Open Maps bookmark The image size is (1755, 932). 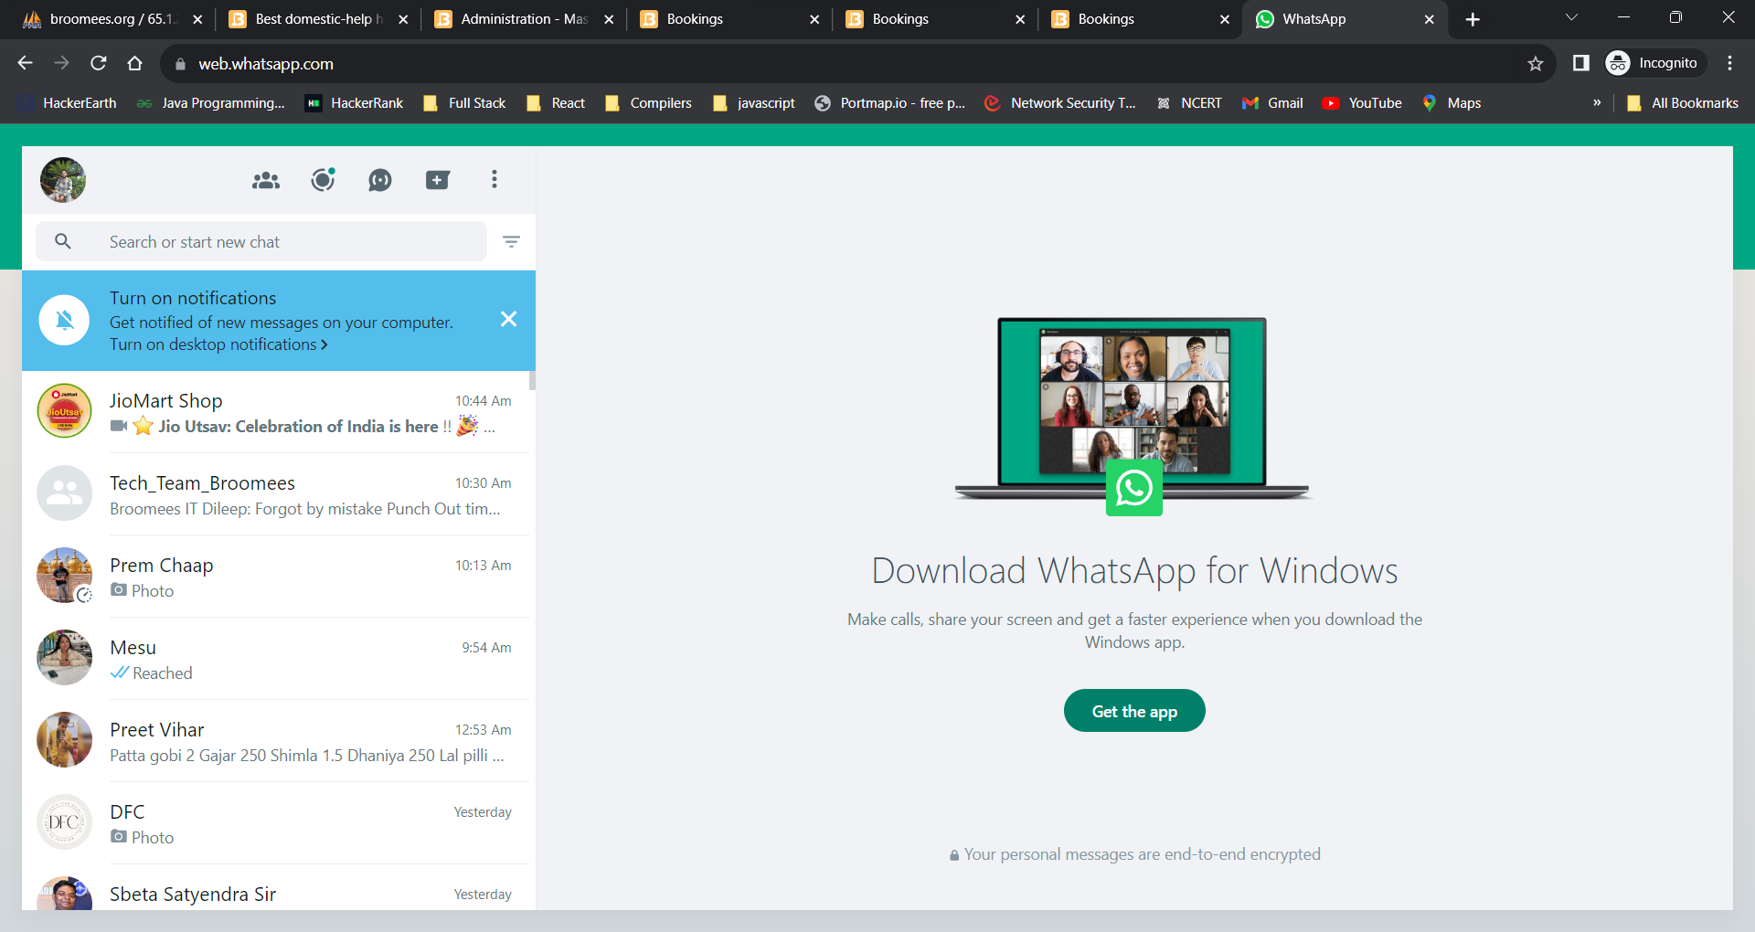1452,103
